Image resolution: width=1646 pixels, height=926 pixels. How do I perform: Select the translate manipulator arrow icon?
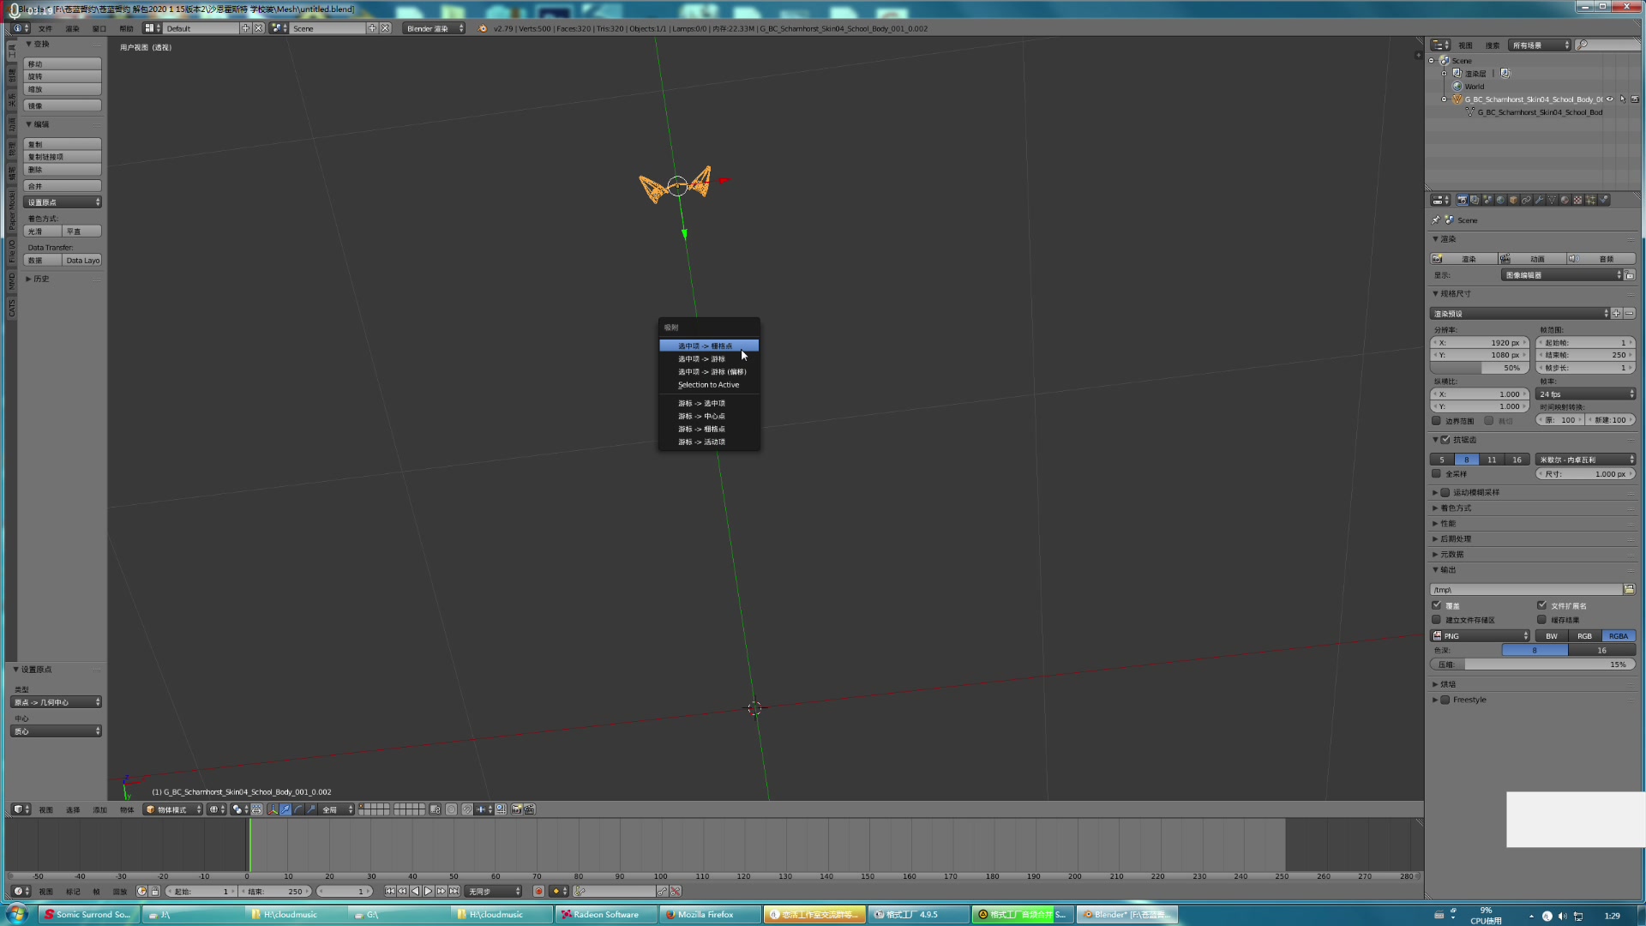coord(285,809)
